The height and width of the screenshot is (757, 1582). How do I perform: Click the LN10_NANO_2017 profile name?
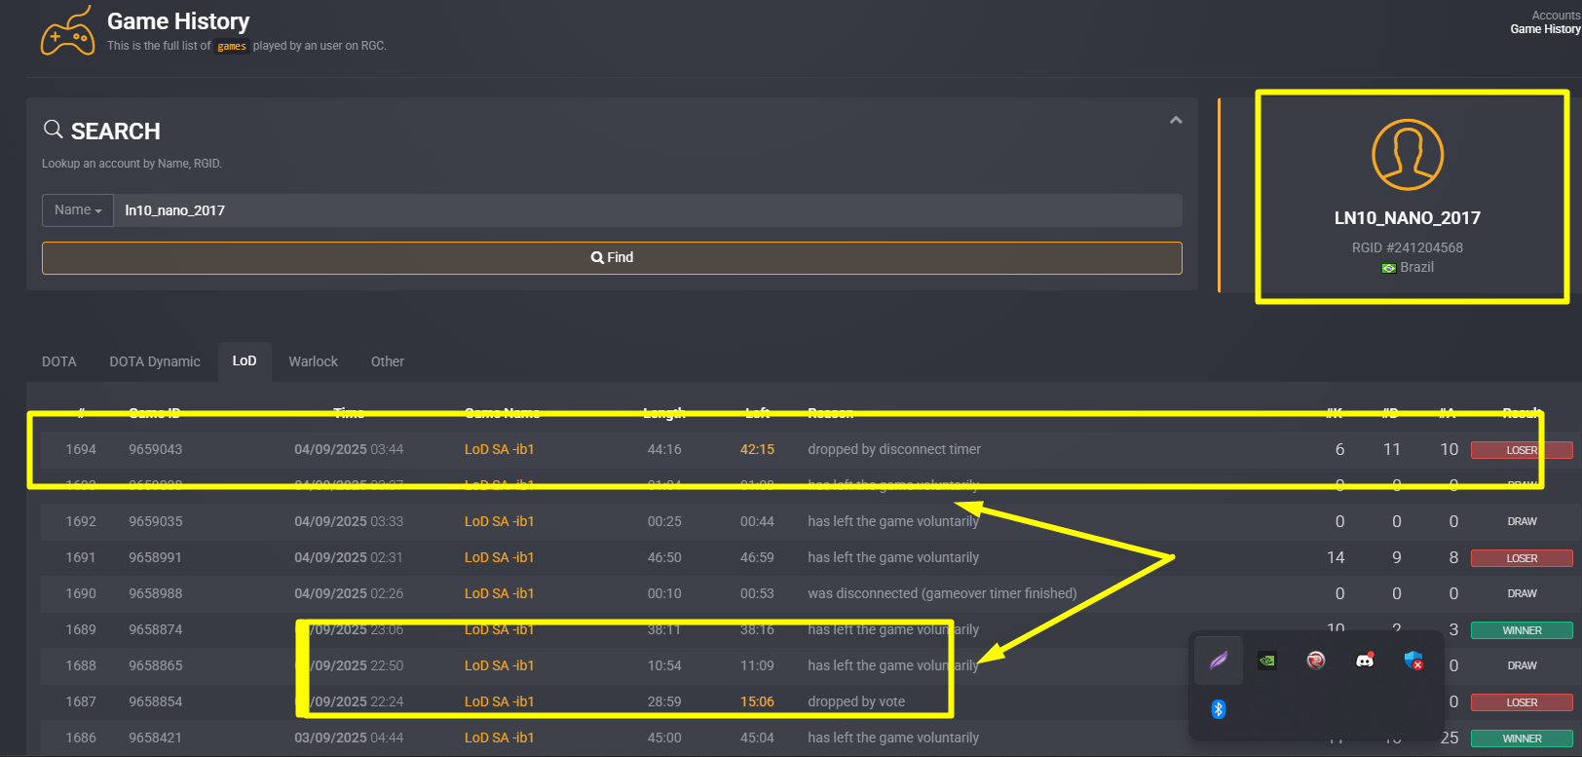(x=1408, y=218)
